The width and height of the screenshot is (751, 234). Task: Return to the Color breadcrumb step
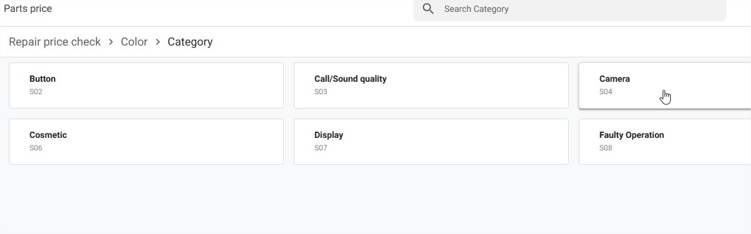(x=134, y=42)
